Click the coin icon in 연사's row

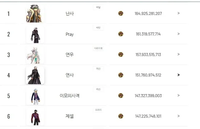pyautogui.click(x=121, y=75)
